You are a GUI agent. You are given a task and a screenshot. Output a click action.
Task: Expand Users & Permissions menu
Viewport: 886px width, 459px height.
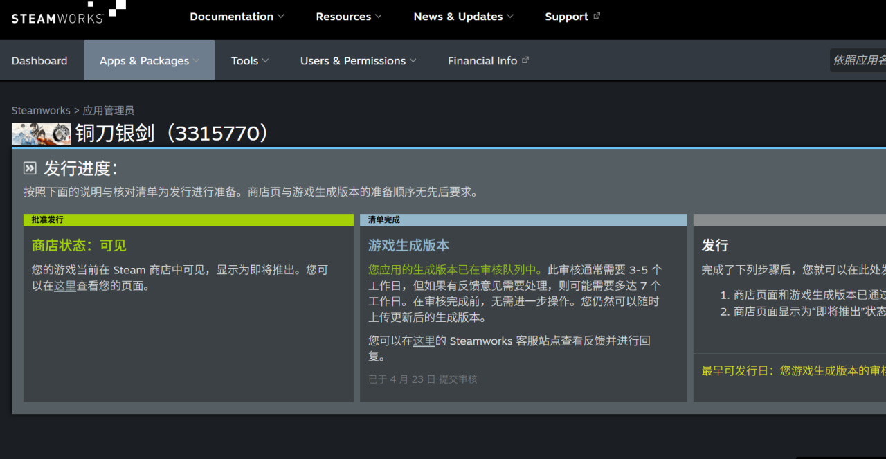pos(358,61)
